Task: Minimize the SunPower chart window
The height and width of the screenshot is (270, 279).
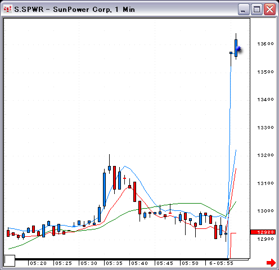Action: point(244,9)
